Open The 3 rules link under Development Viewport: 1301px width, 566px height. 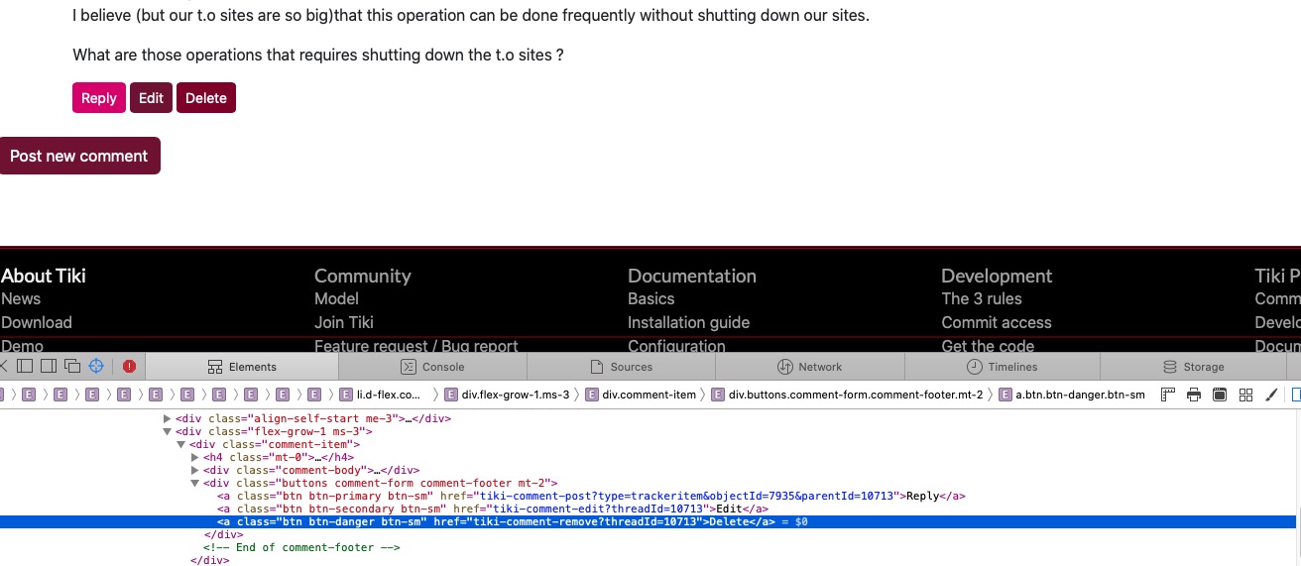pyautogui.click(x=982, y=298)
